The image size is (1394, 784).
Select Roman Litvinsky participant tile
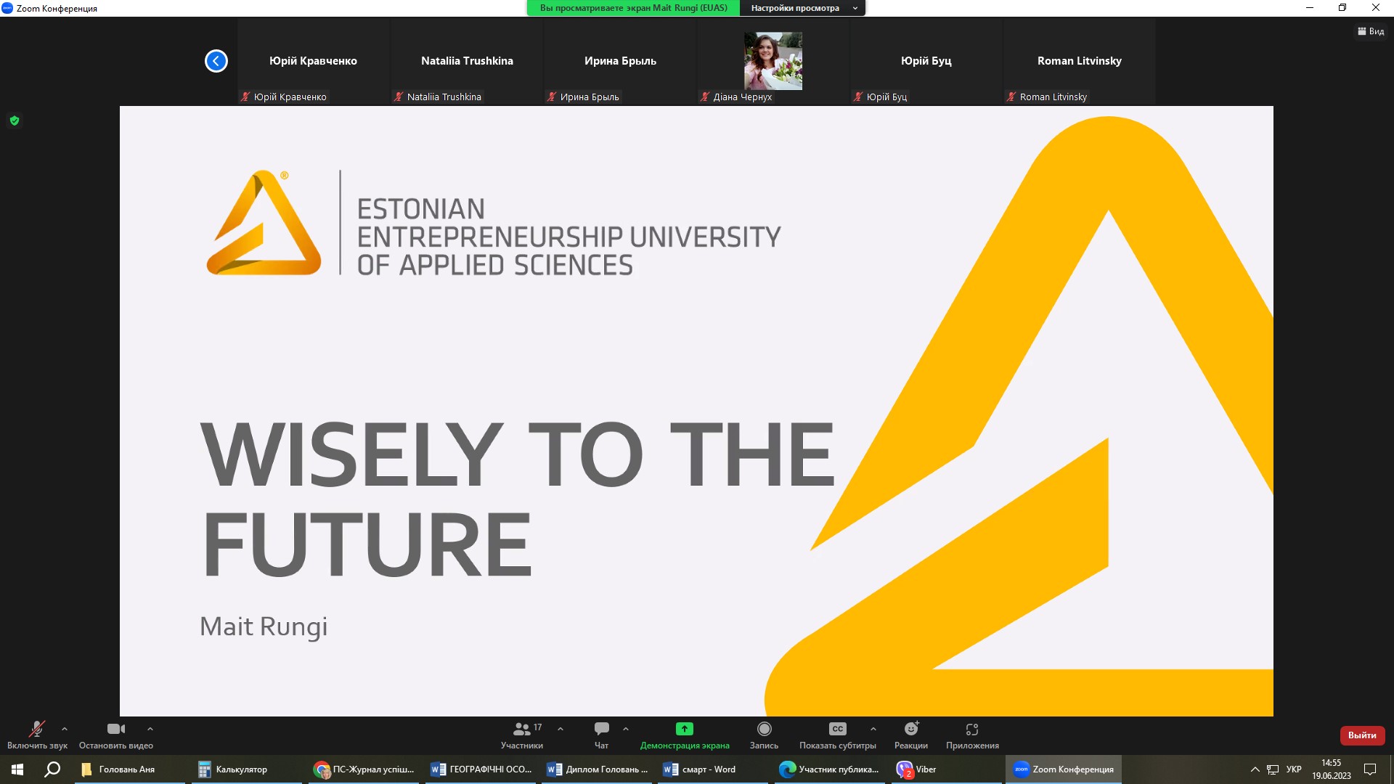[x=1080, y=61]
